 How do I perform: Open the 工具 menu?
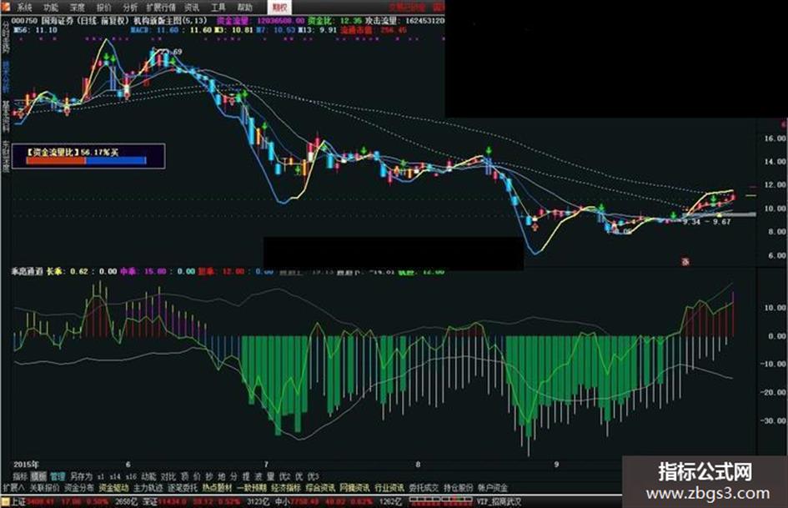pos(218,8)
